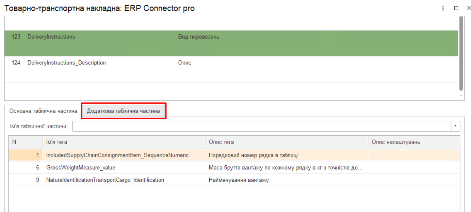Select the IncludedSupplyChainConsignmentItem_SequenceNumeric tag row
471x212 pixels.
[117, 155]
